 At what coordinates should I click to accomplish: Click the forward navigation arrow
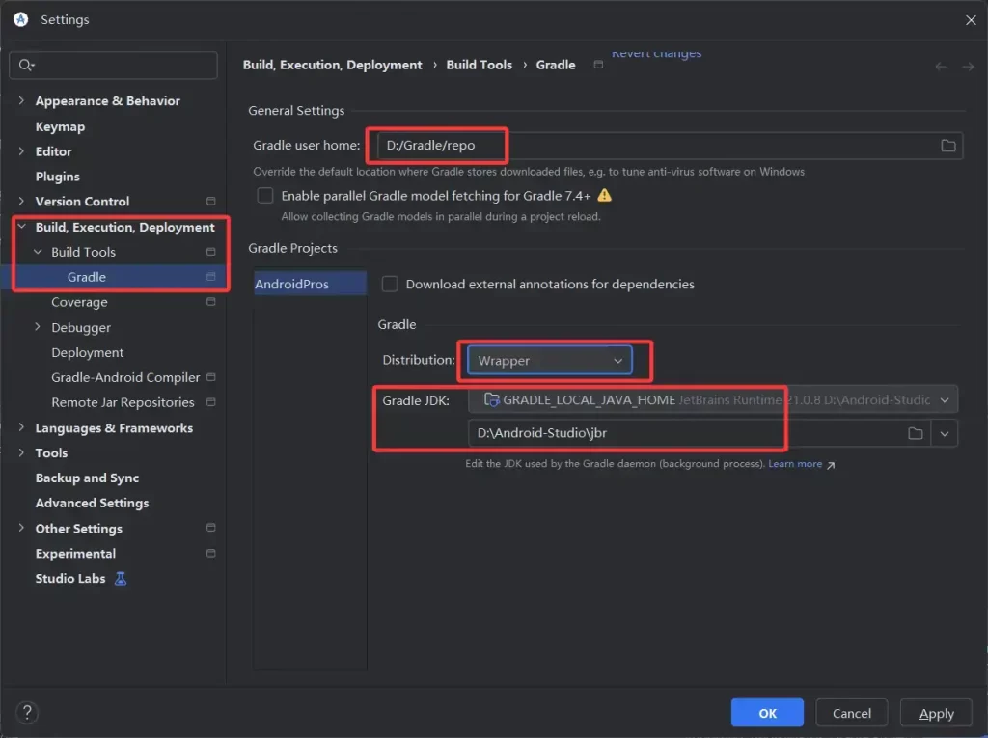[x=968, y=66]
